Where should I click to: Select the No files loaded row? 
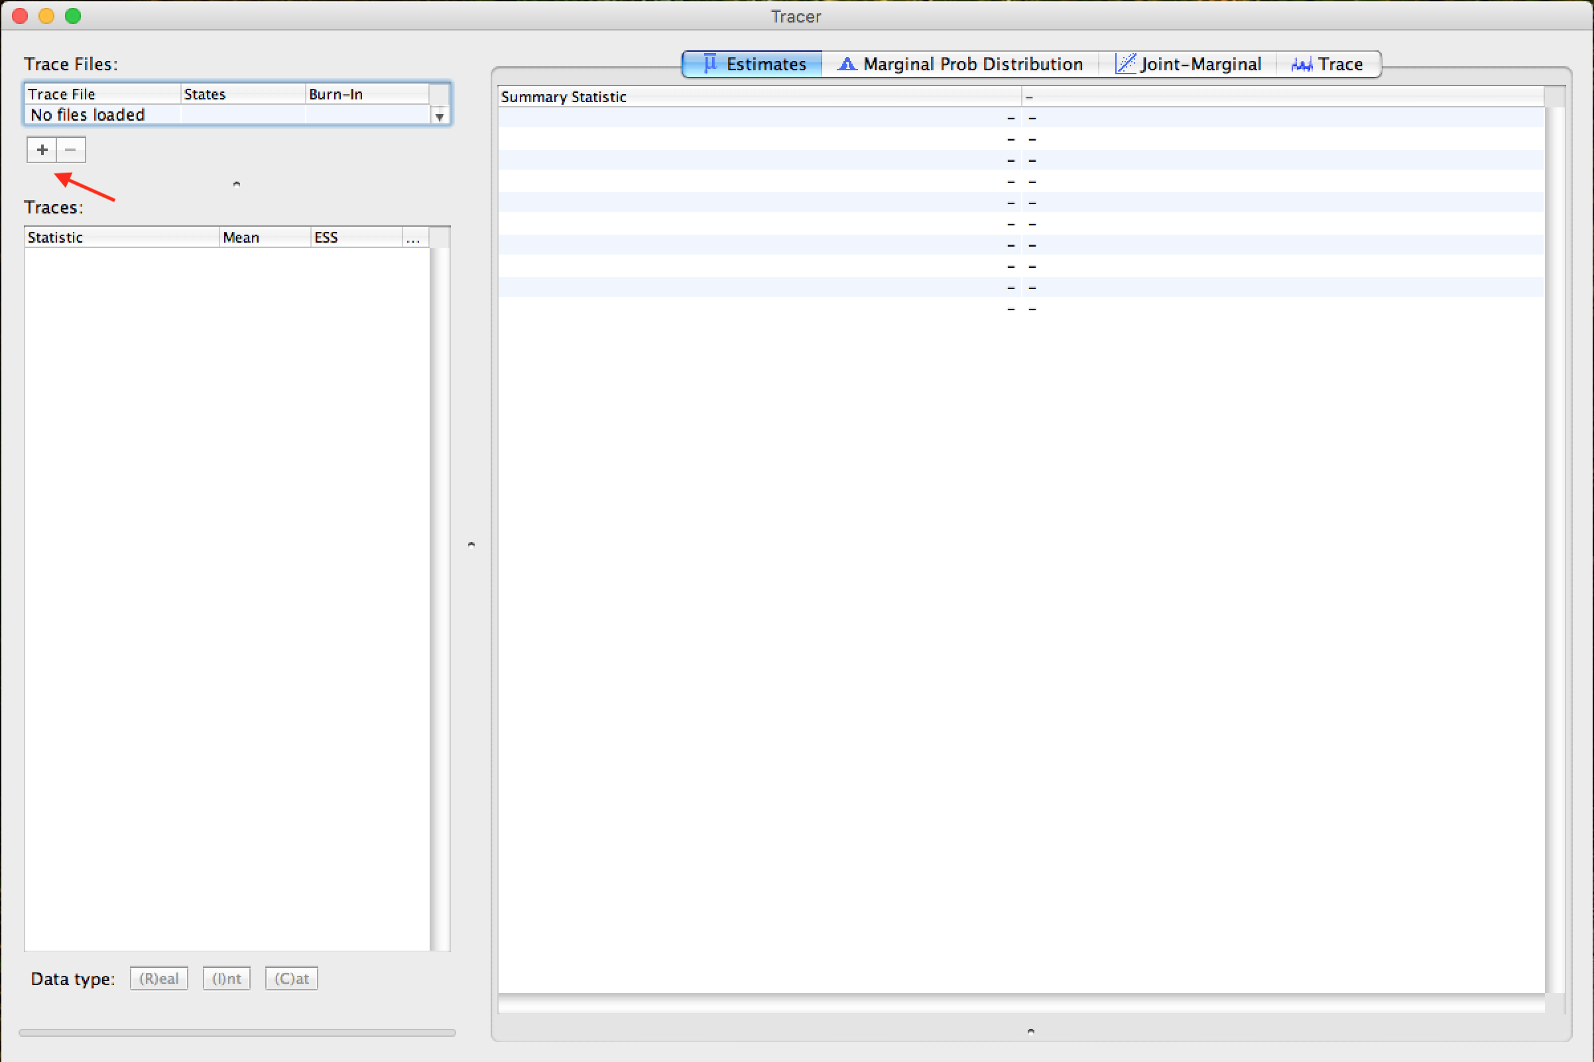click(227, 115)
